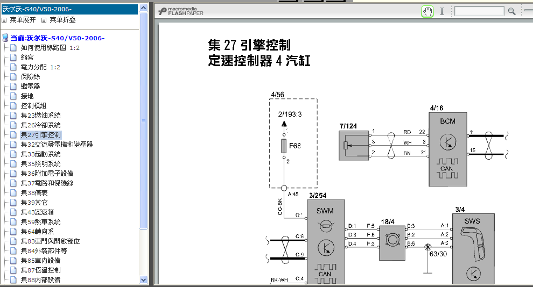Open 集38儀表 tree item
The height and width of the screenshot is (287, 533).
coord(34,193)
